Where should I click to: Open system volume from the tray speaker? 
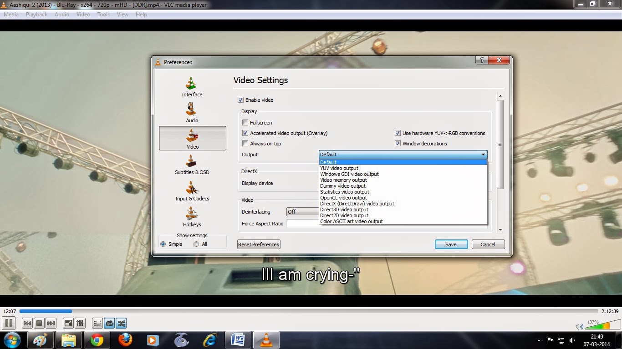(x=572, y=340)
